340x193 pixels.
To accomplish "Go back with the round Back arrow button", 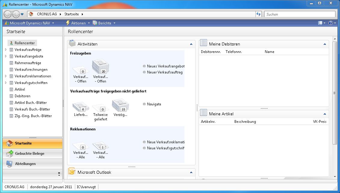I will 8,14.
